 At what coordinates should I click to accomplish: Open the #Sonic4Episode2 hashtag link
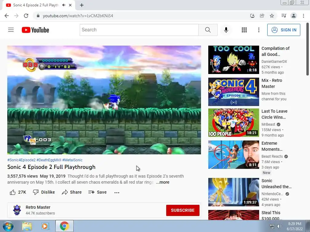[21, 160]
